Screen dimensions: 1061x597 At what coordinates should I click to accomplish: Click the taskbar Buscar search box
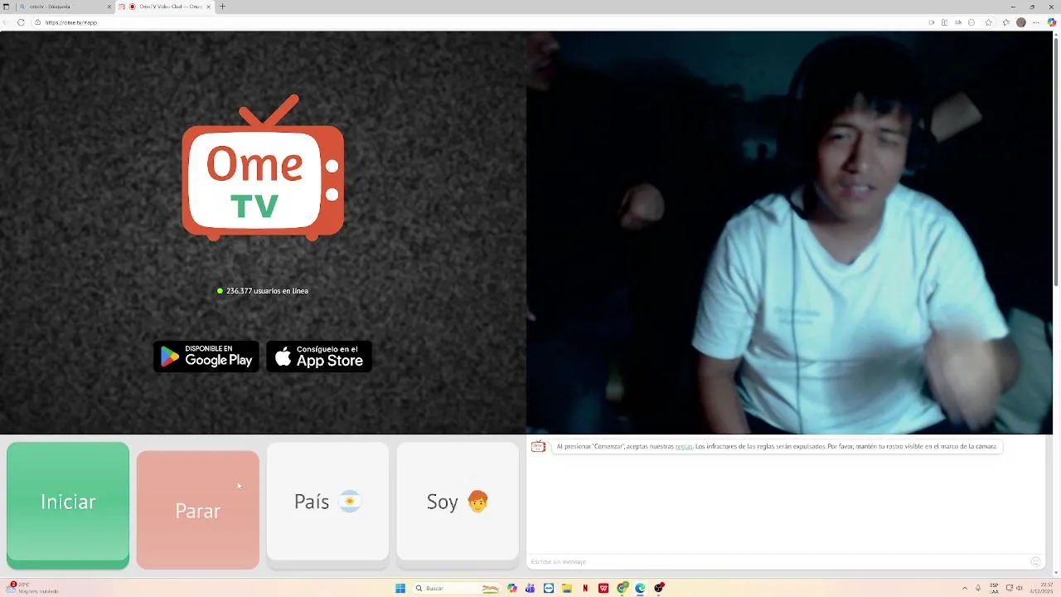[457, 588]
